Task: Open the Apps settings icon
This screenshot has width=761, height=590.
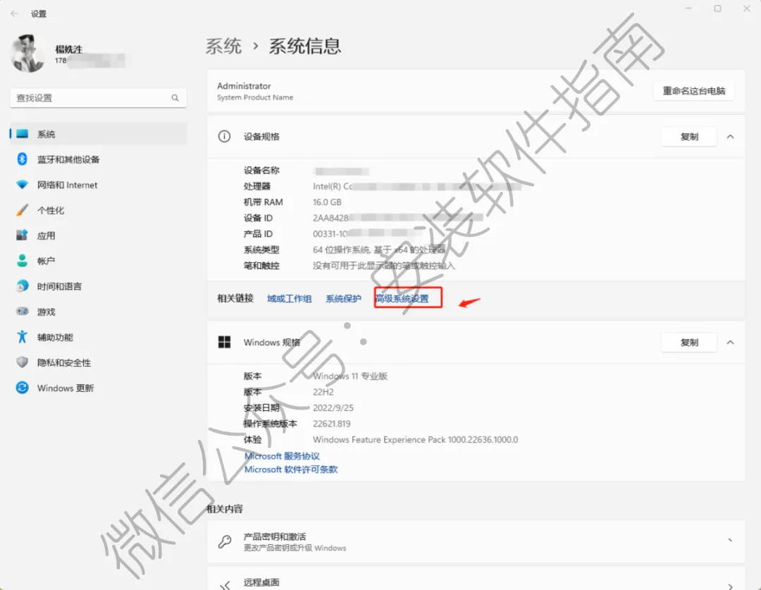Action: [x=23, y=235]
